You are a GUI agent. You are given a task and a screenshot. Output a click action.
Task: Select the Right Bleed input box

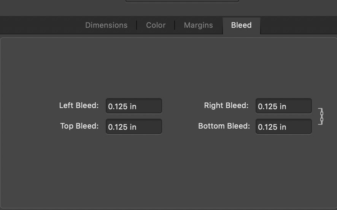click(x=283, y=106)
